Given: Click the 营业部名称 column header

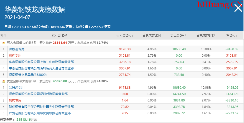Looking at the screenshot, I should click(60, 35).
